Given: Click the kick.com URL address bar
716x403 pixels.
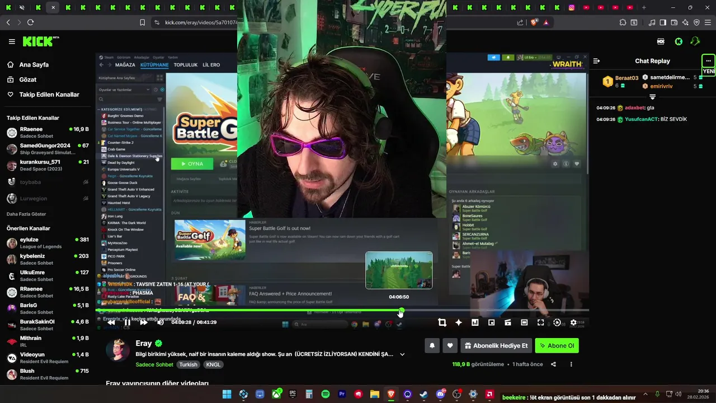Looking at the screenshot, I should 201,22.
